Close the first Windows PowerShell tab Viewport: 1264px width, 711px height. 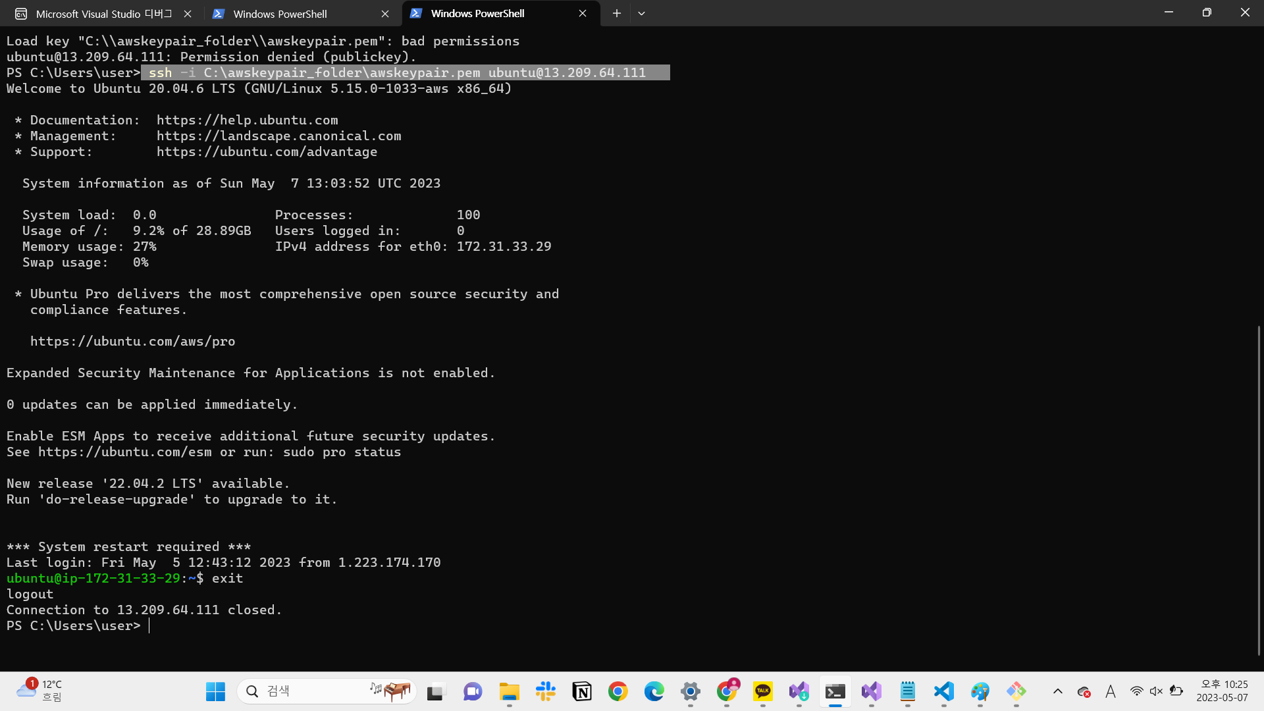tap(385, 14)
